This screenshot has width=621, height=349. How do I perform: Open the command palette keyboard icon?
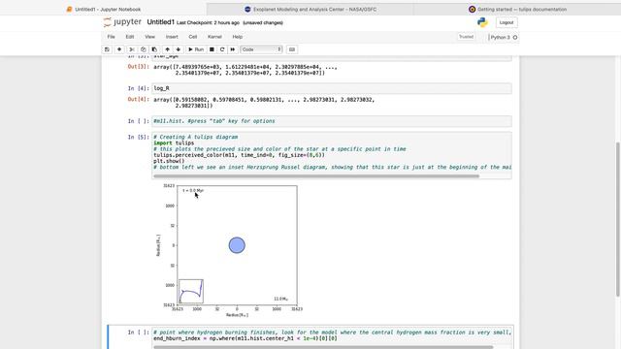pos(292,49)
